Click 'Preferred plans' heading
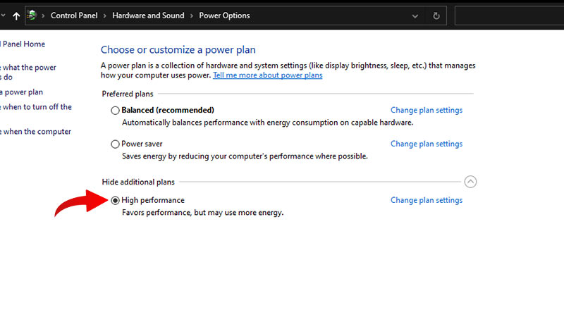The image size is (564, 317). [128, 94]
